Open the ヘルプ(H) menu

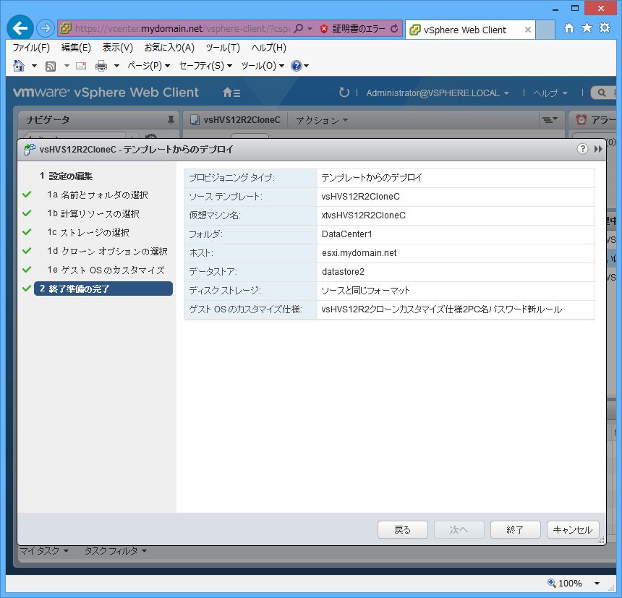(x=268, y=48)
